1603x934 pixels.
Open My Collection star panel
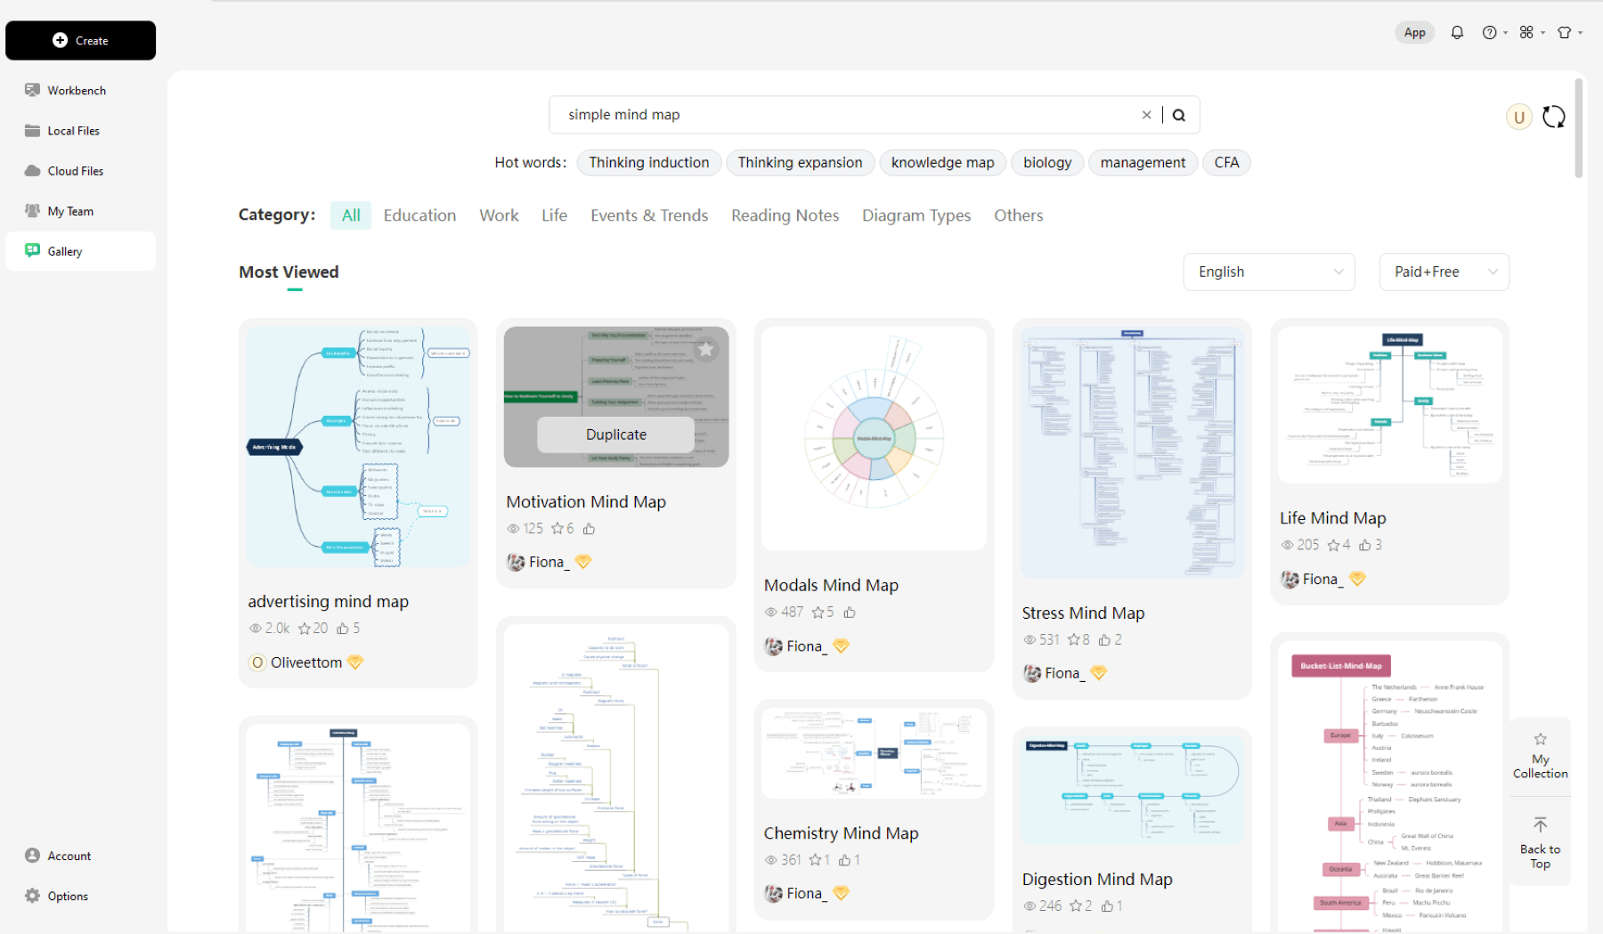[1540, 757]
